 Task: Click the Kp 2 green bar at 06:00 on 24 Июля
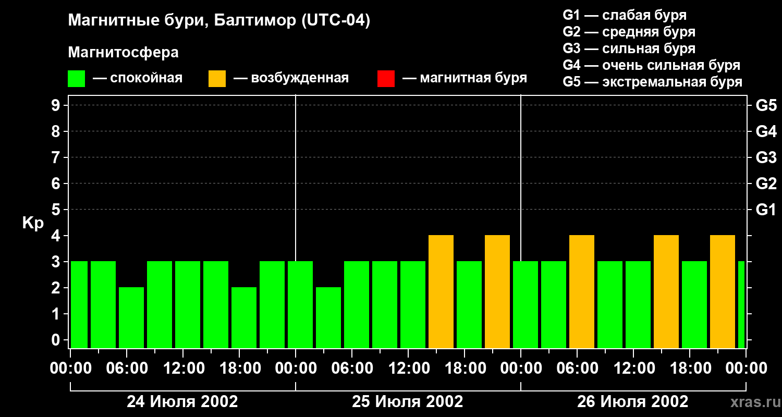coord(131,318)
